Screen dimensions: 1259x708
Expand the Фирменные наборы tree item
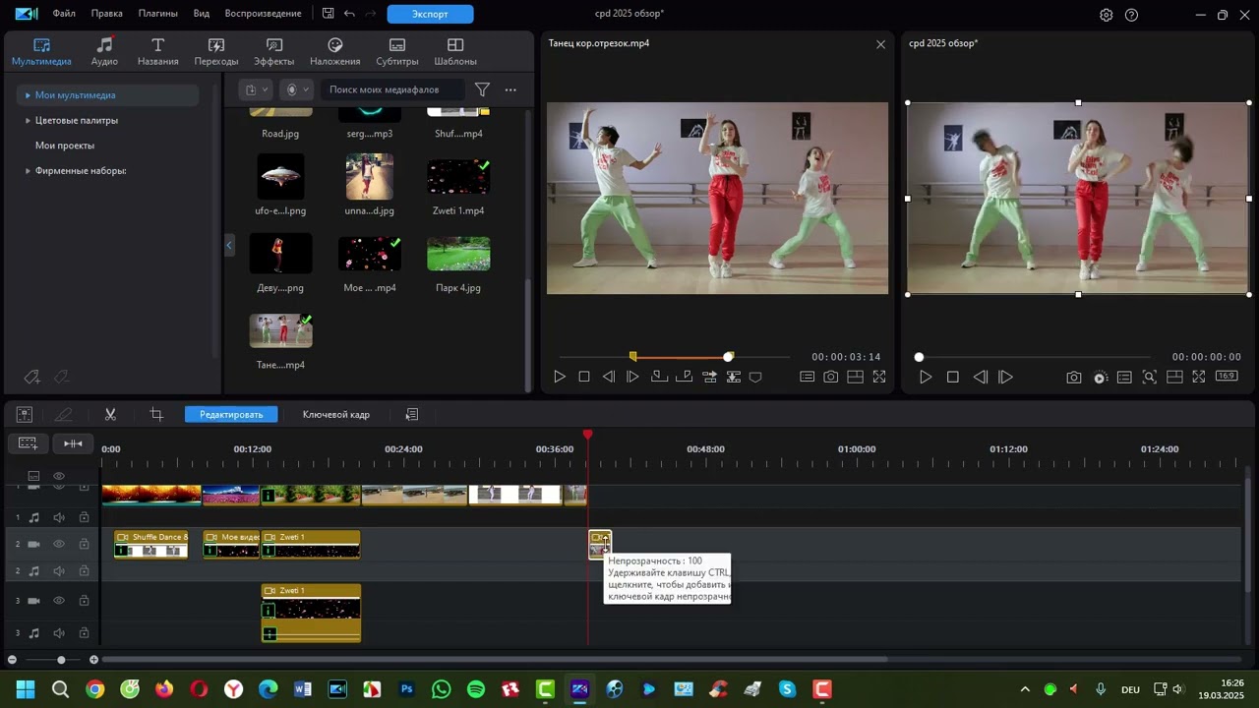point(28,171)
